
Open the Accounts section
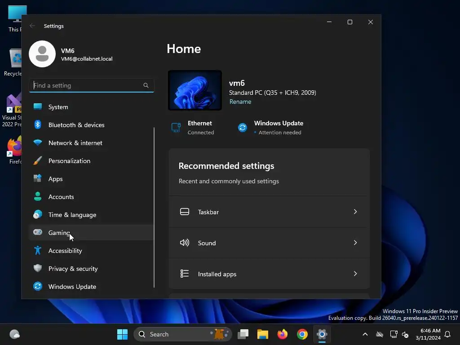91,197
